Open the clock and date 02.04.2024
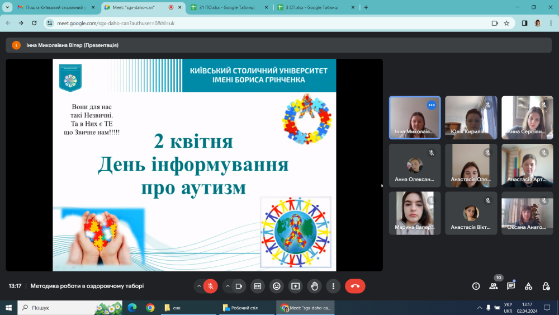The width and height of the screenshot is (559, 315). coord(527,308)
